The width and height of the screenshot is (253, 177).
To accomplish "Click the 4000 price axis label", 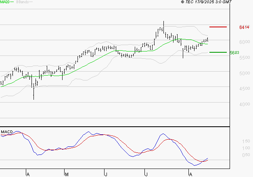I will [x=244, y=105].
